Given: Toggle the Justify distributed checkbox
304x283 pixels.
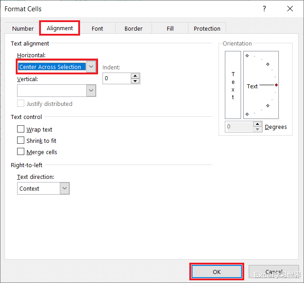Looking at the screenshot, I should [x=21, y=104].
